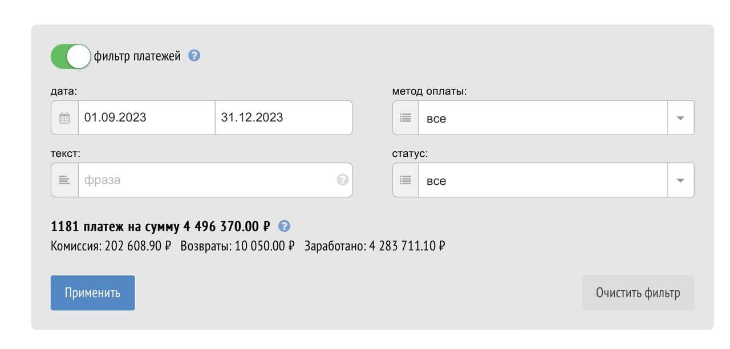This screenshot has height=349, width=730.
Task: Click help icon next to payment total
Action: pyautogui.click(x=285, y=226)
